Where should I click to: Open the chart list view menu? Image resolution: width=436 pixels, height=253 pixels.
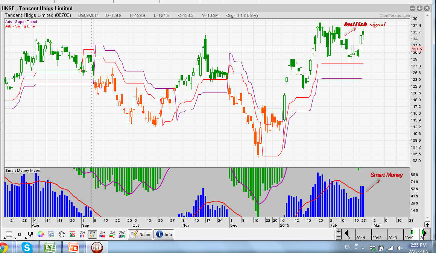9,234
